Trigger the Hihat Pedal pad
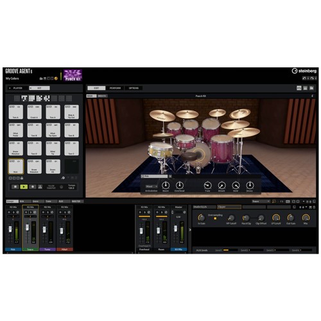Image resolution: width=321 pixels, height=321 pixels. (16, 130)
